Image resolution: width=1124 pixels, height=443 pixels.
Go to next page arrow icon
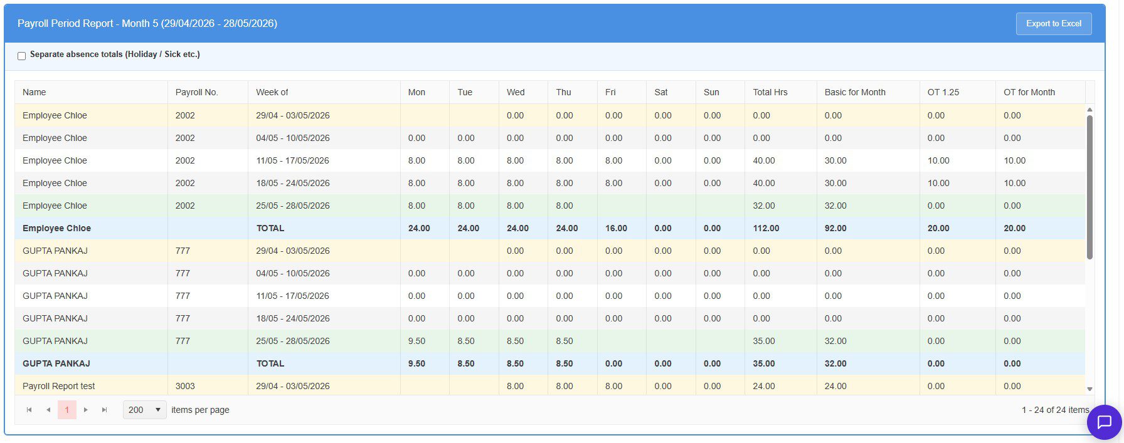tap(86, 410)
